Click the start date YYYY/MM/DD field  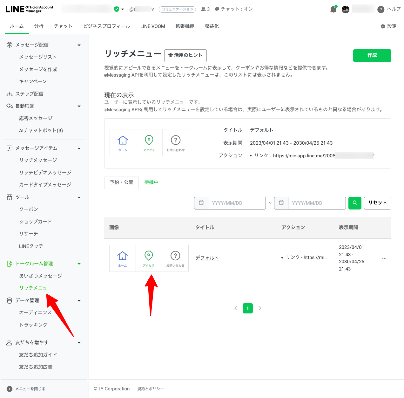point(237,203)
